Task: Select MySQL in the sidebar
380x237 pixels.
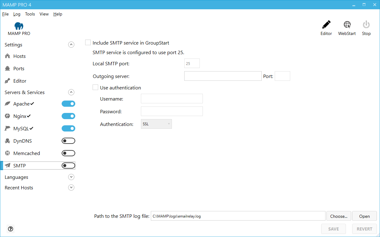Action: [x=21, y=128]
